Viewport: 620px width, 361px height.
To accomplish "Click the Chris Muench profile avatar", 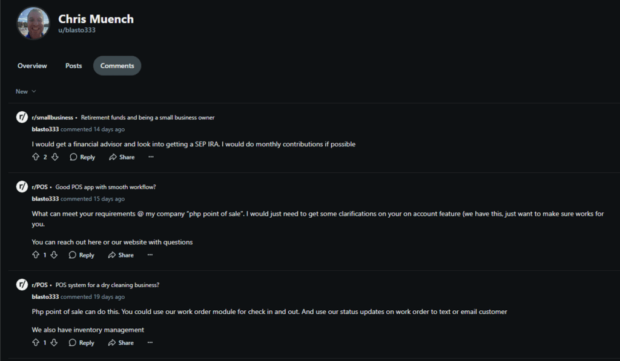I will tap(33, 24).
